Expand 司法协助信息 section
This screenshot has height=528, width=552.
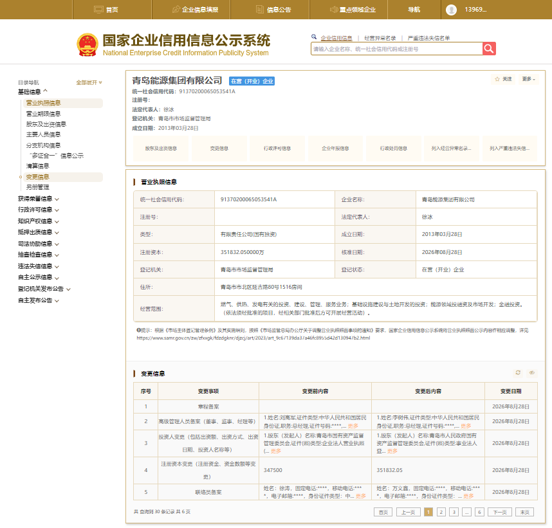coord(39,244)
